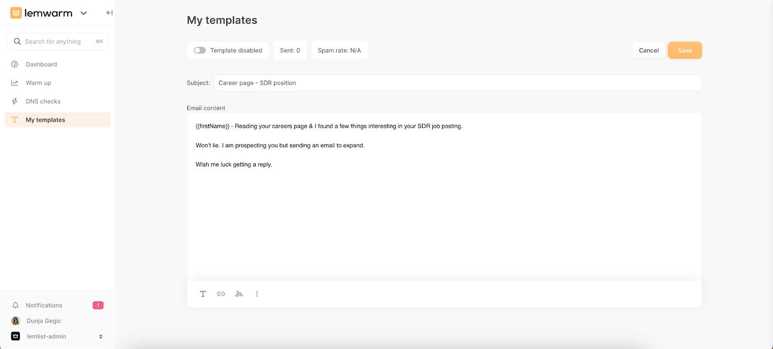Image resolution: width=773 pixels, height=349 pixels.
Task: Enable the Template disabled toggle
Action: [200, 50]
